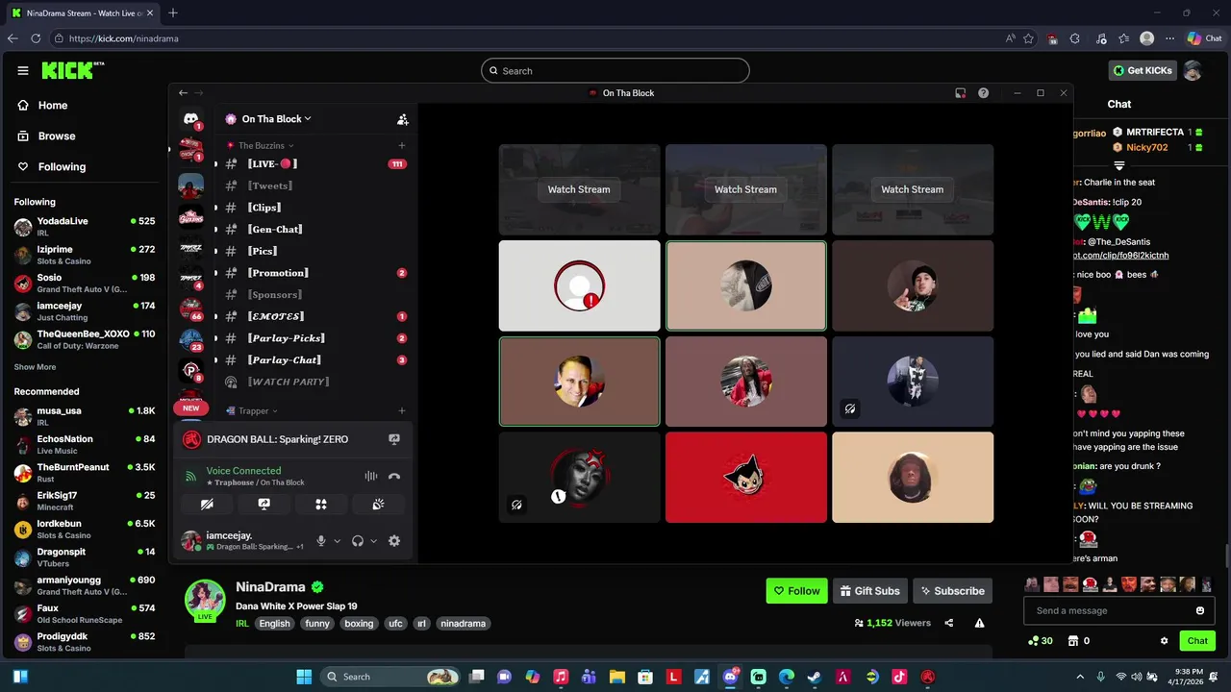Open Kick Following page
This screenshot has height=692, width=1231.
[52, 167]
